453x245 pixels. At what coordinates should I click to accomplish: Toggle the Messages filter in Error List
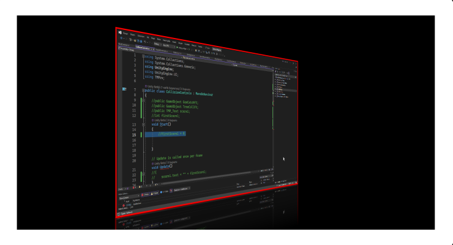(x=165, y=192)
